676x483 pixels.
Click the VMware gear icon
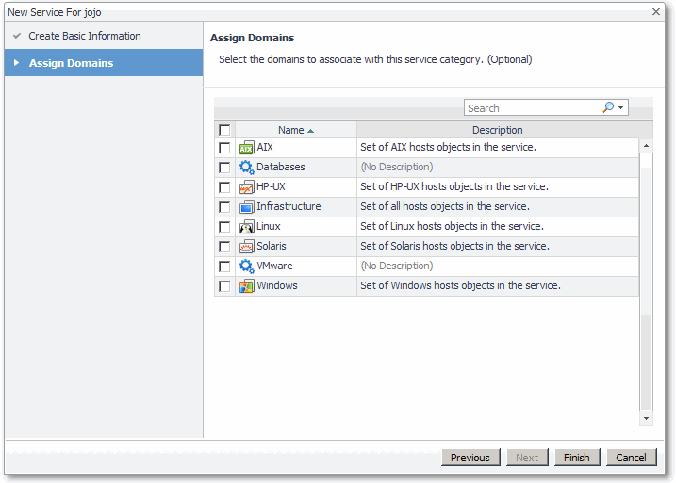click(x=246, y=266)
